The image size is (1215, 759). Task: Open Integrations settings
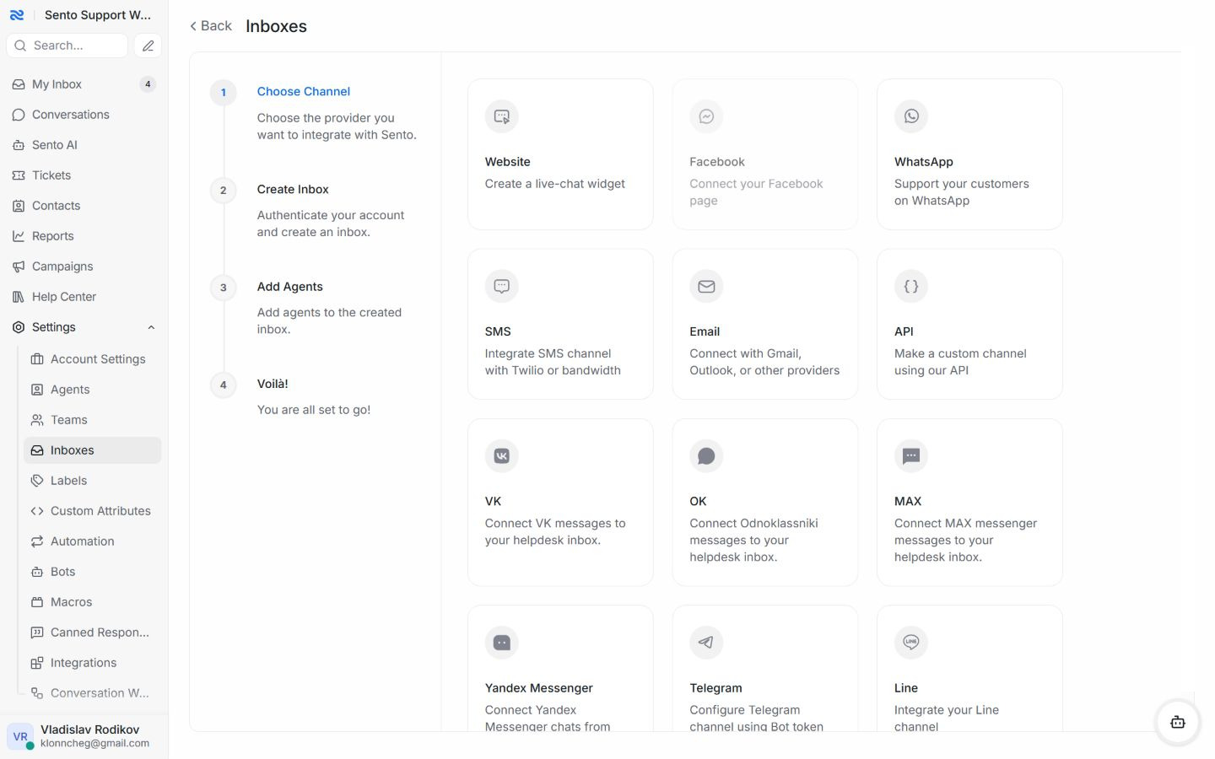tap(93, 663)
